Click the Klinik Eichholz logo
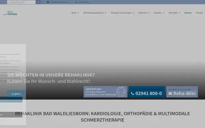Screen dimensions: 205x128 point(10,13)
